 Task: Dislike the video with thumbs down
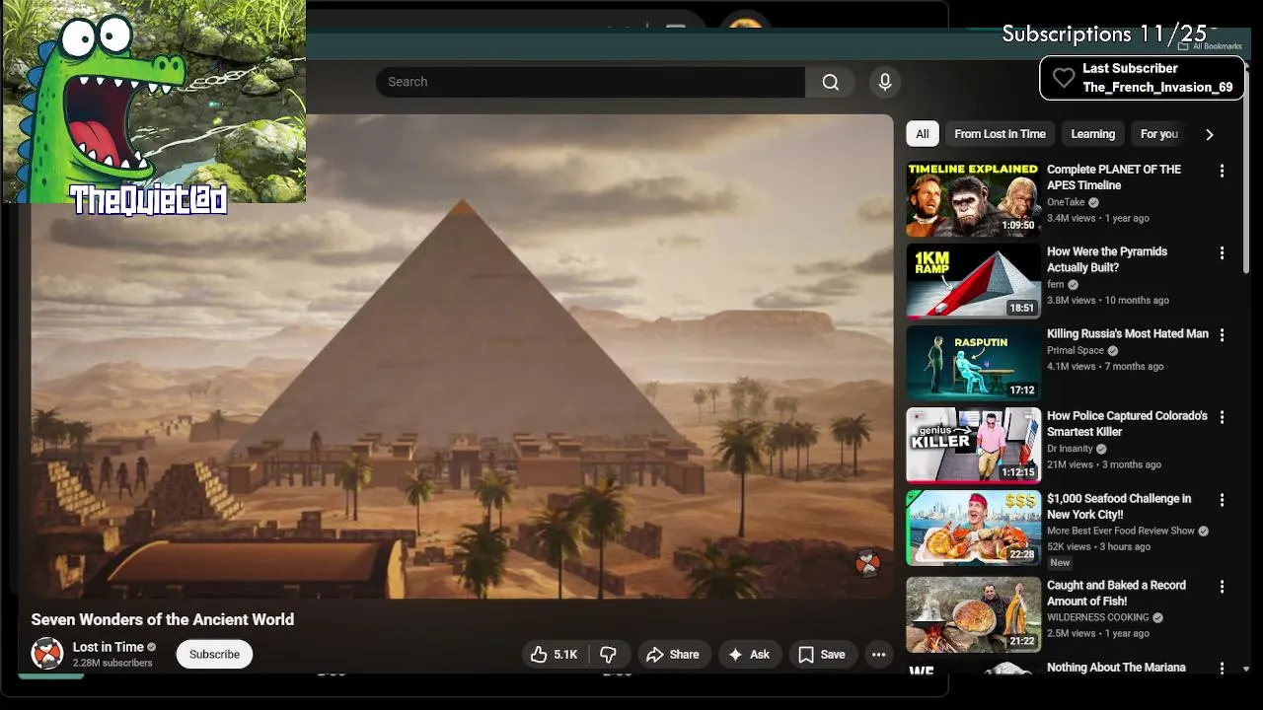coord(609,654)
